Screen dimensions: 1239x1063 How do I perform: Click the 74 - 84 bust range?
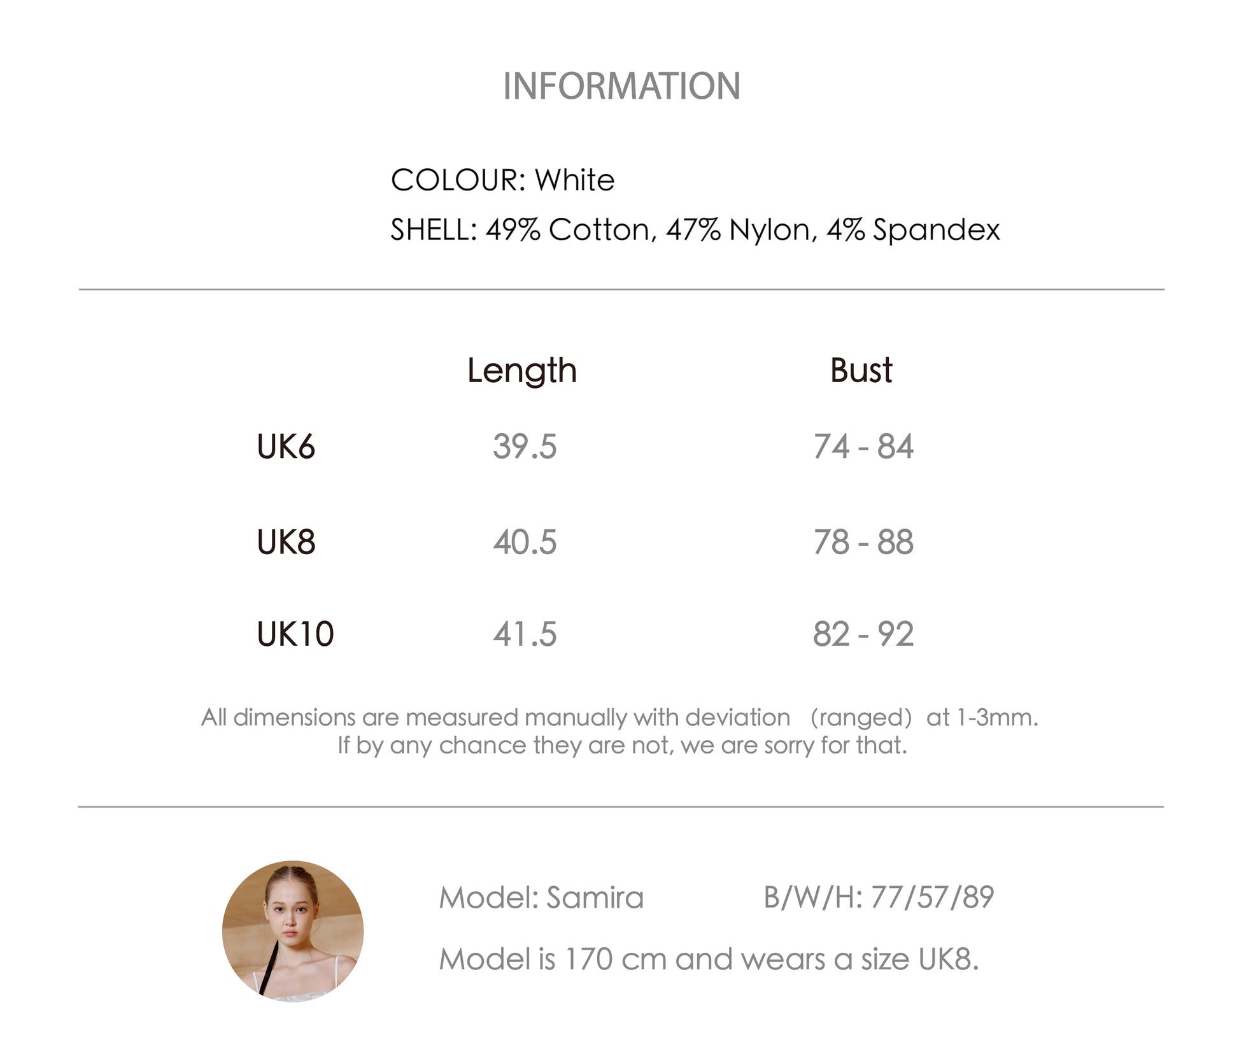tap(863, 446)
